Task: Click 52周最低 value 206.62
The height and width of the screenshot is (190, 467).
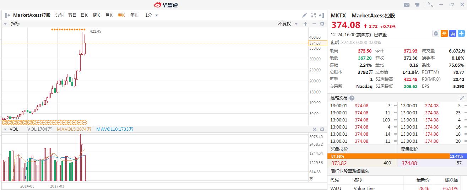Action: 411,86
